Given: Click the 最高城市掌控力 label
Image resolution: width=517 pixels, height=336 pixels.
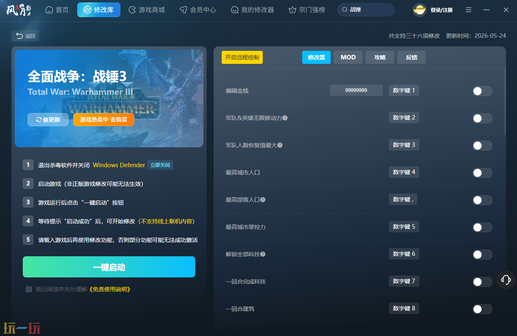Looking at the screenshot, I should tap(246, 227).
